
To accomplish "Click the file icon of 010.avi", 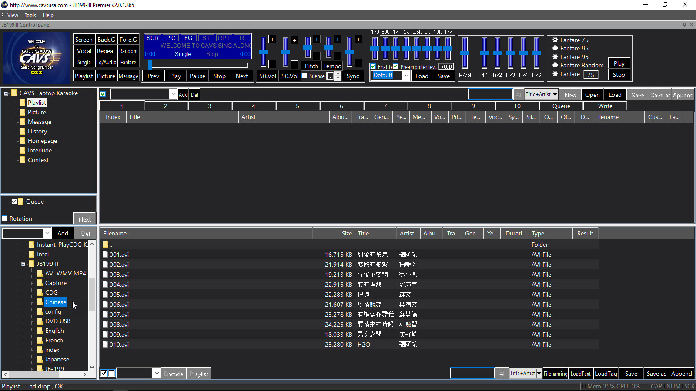I will click(105, 345).
